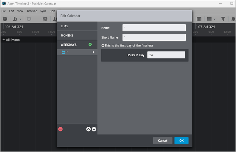Move selected weekday up in list
This screenshot has height=152, width=236.
click(88, 129)
